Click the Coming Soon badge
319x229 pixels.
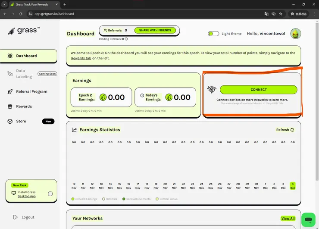coord(47,74)
